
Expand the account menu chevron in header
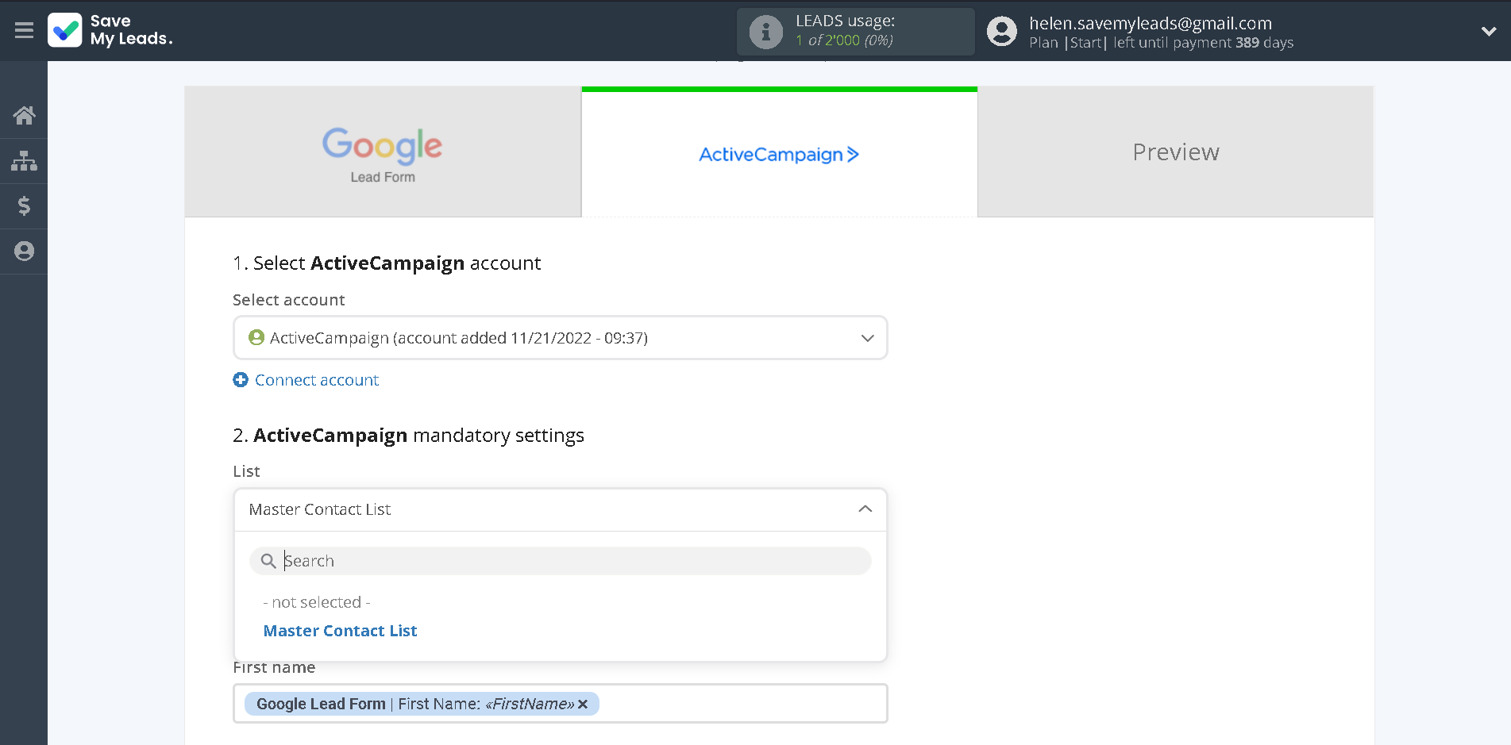(1488, 32)
